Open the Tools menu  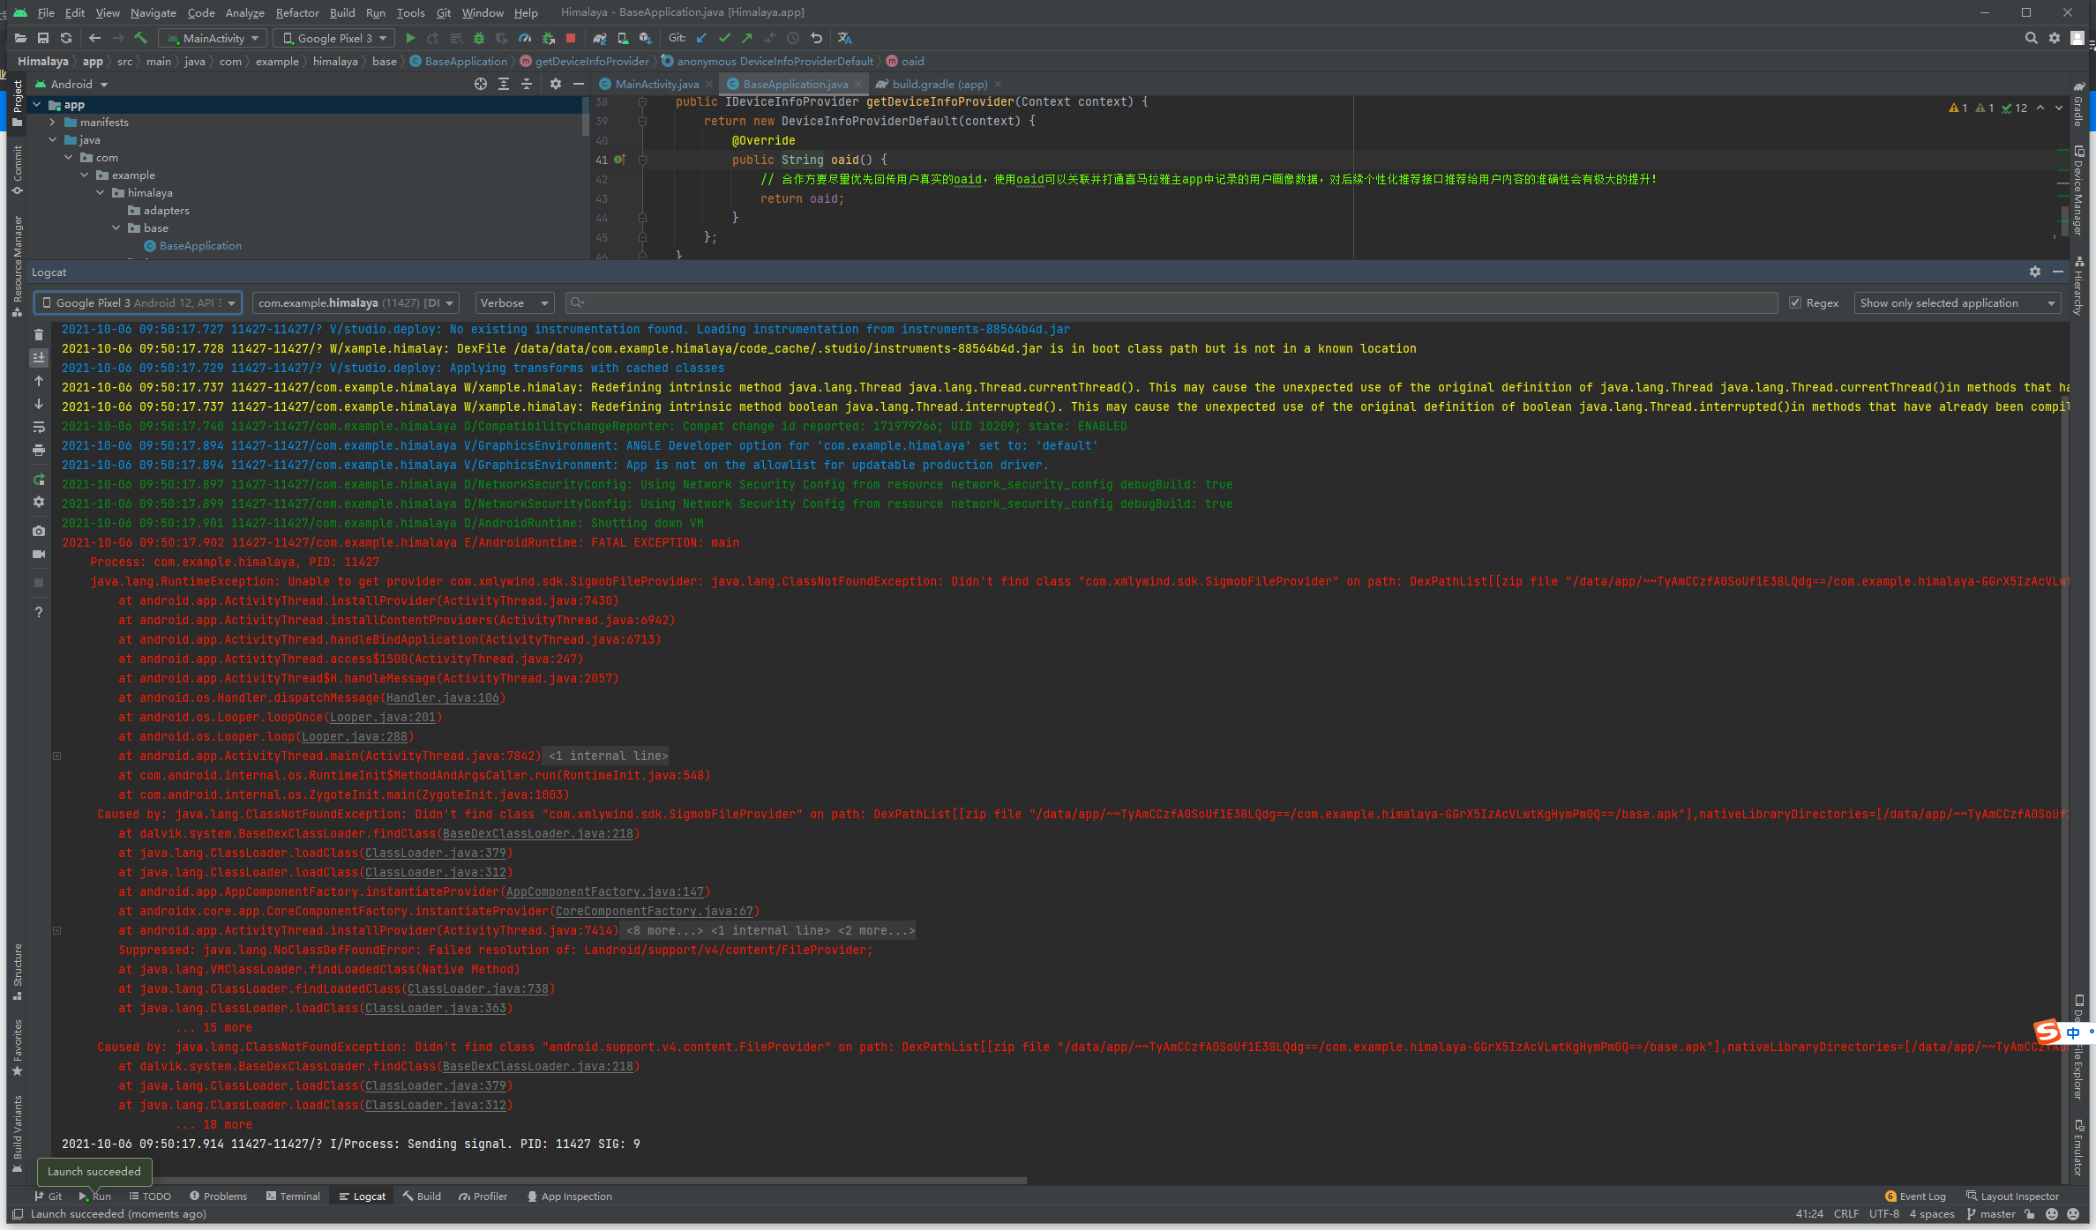tap(411, 12)
